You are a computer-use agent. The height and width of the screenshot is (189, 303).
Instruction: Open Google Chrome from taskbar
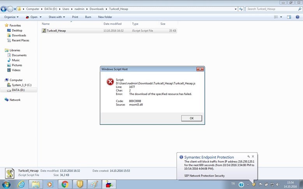[65, 185]
